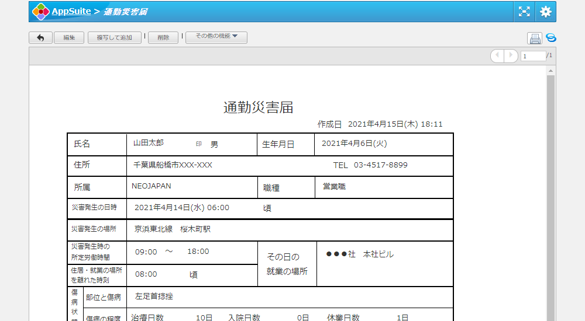Go back using the return arrow button
The width and height of the screenshot is (585, 321).
(40, 37)
